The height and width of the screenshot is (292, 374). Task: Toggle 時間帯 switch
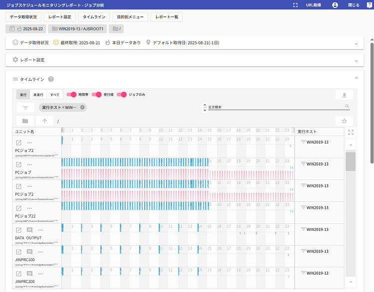71,95
